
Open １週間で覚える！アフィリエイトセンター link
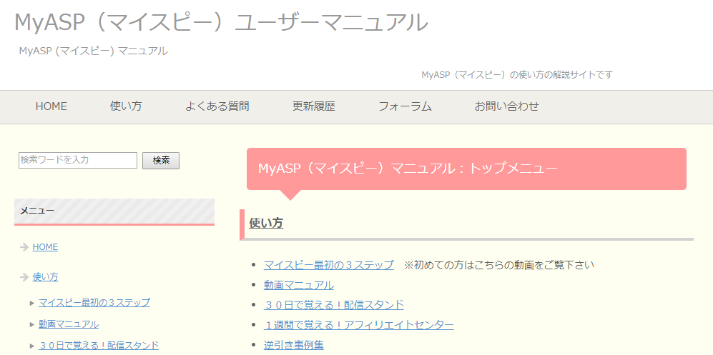pos(359,325)
